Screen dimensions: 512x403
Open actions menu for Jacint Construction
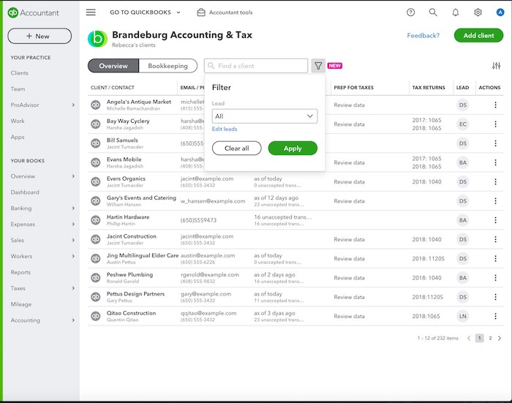pos(495,239)
